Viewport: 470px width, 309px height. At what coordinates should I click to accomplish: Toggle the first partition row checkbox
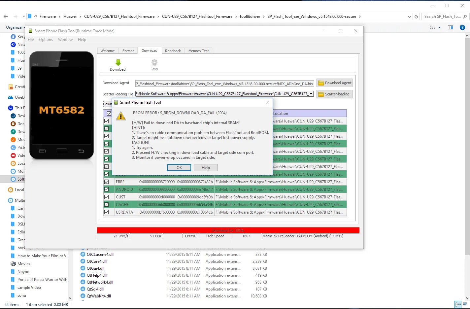pyautogui.click(x=107, y=121)
